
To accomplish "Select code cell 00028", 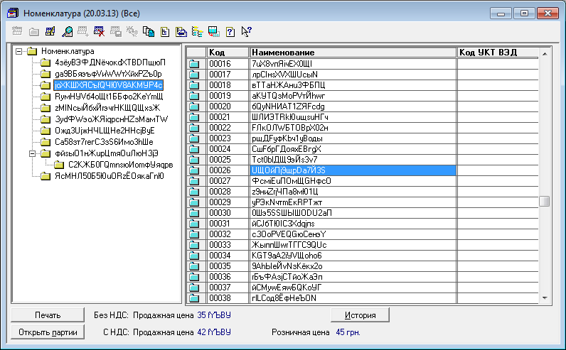I will 228,192.
